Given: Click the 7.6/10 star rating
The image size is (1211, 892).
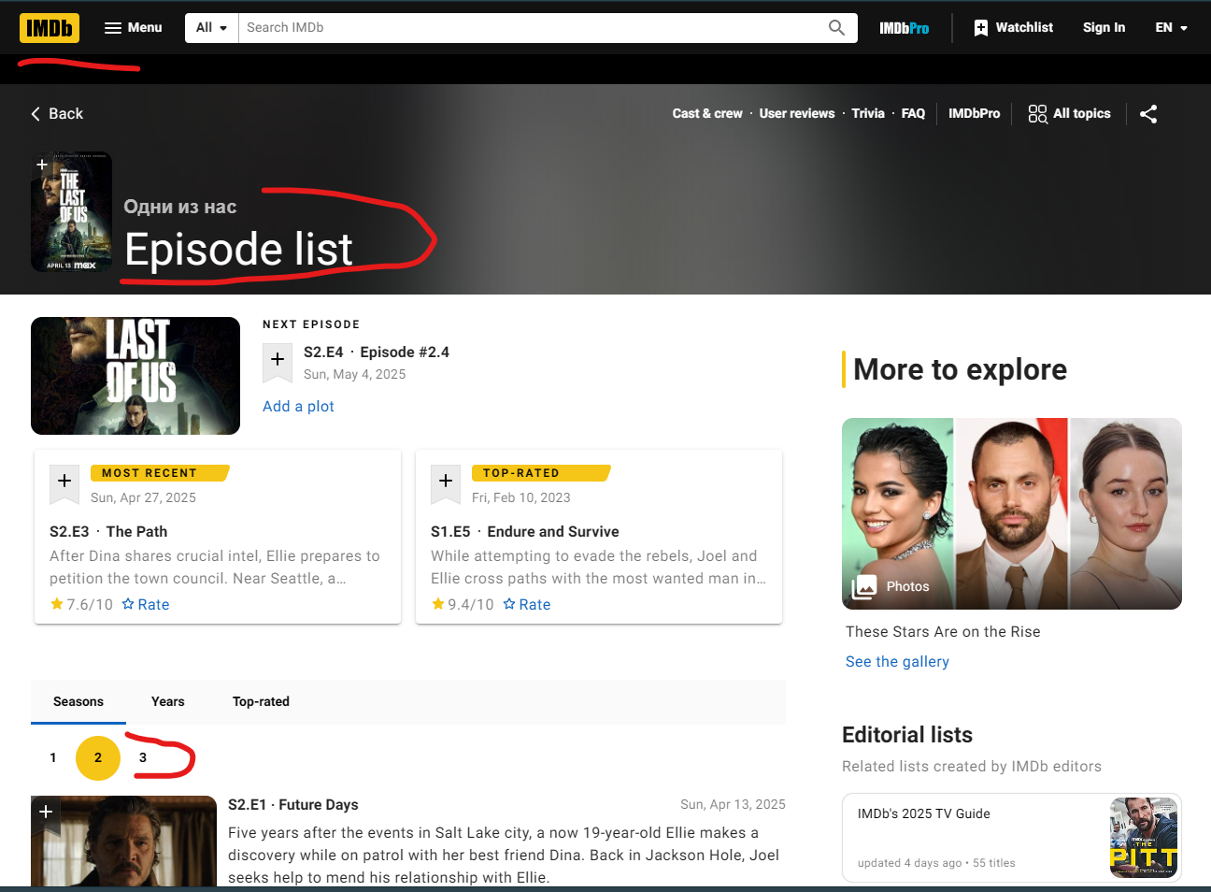Looking at the screenshot, I should point(81,604).
